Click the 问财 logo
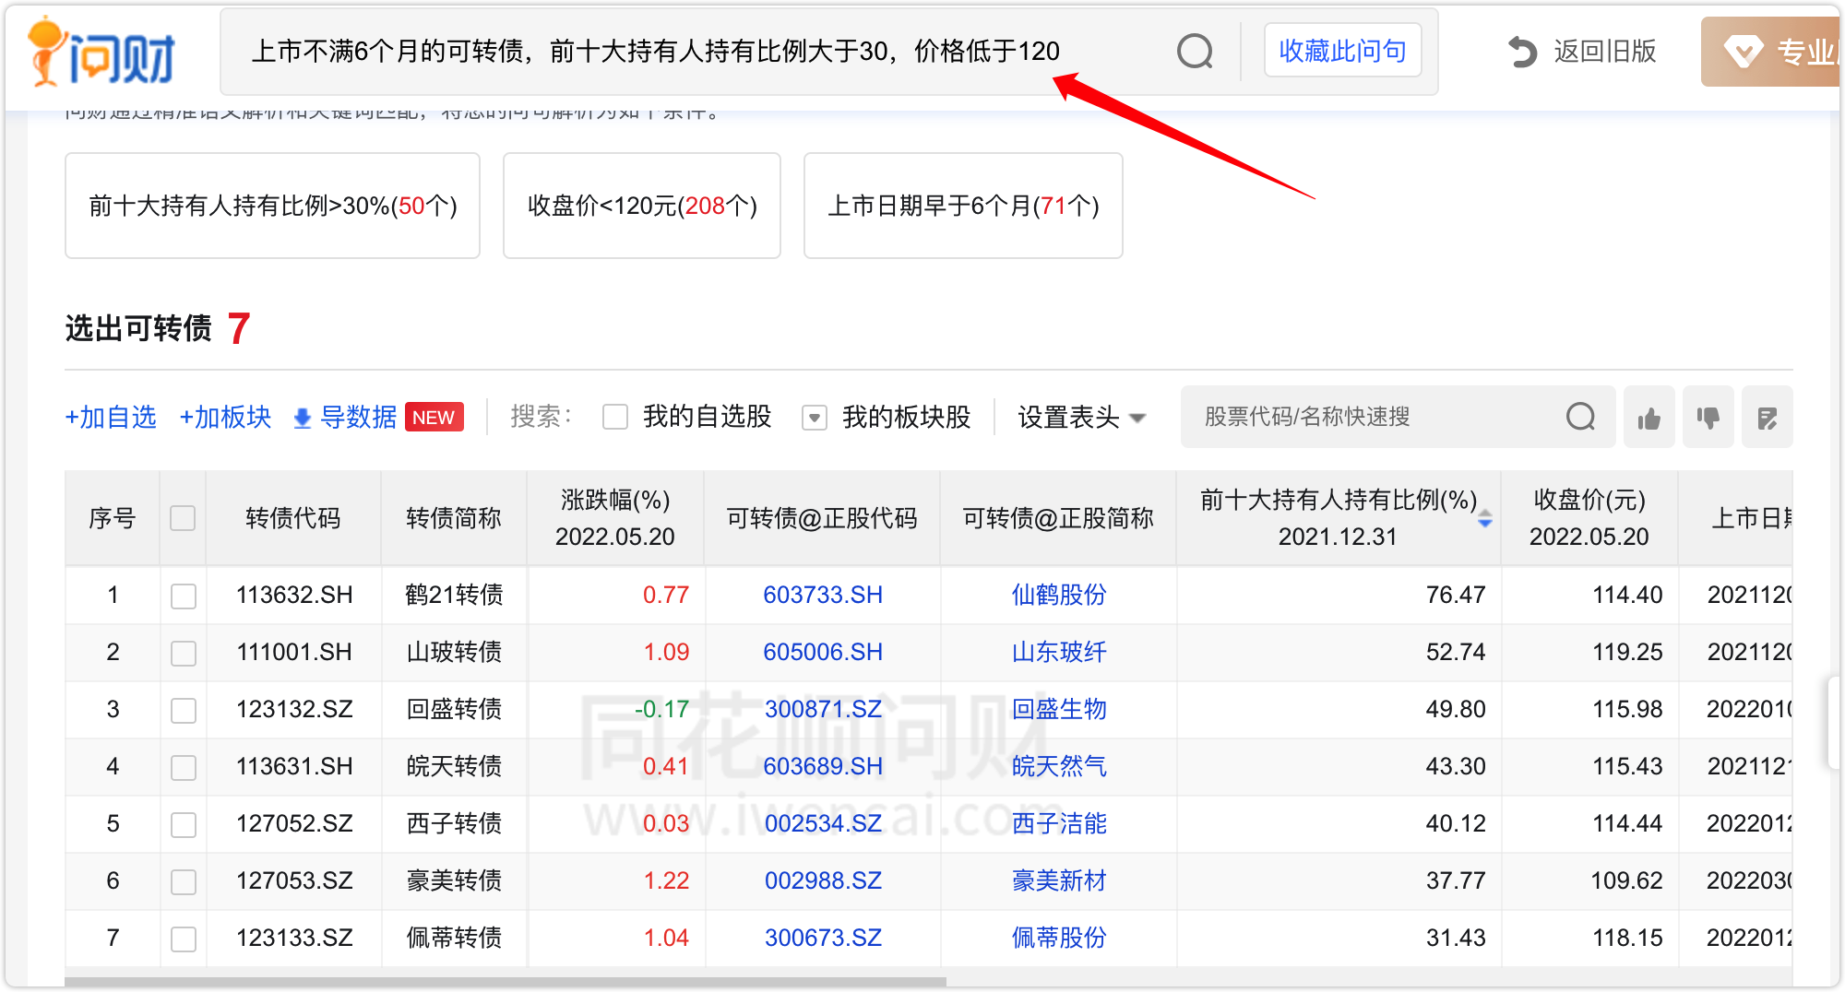The width and height of the screenshot is (1845, 992). [101, 53]
